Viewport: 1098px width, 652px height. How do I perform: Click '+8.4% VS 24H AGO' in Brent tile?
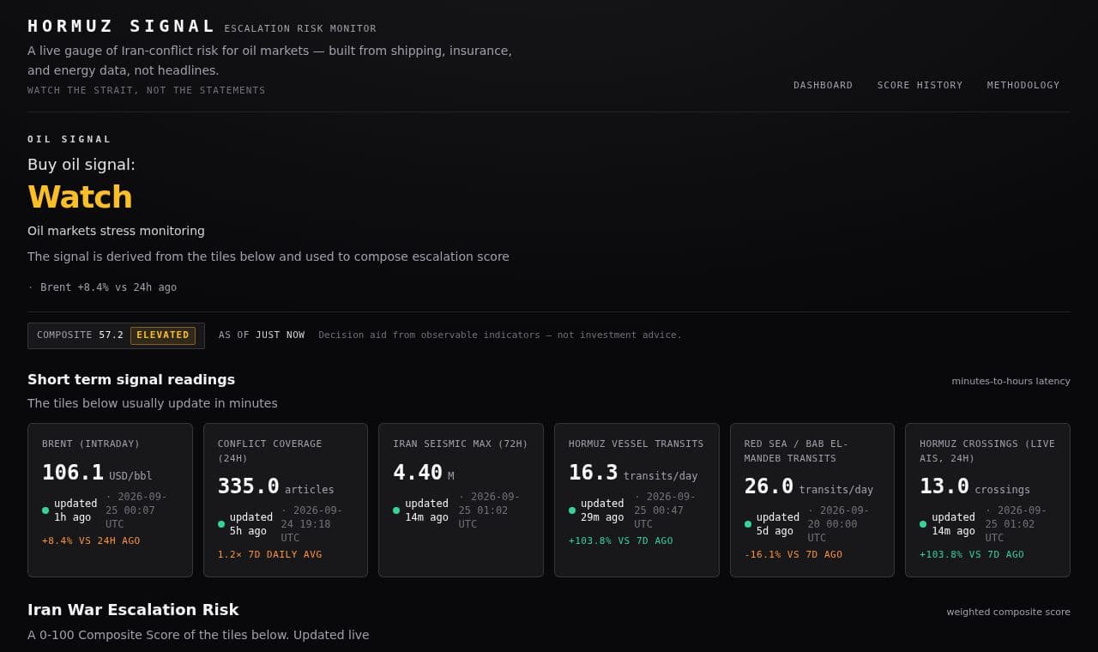(x=91, y=541)
